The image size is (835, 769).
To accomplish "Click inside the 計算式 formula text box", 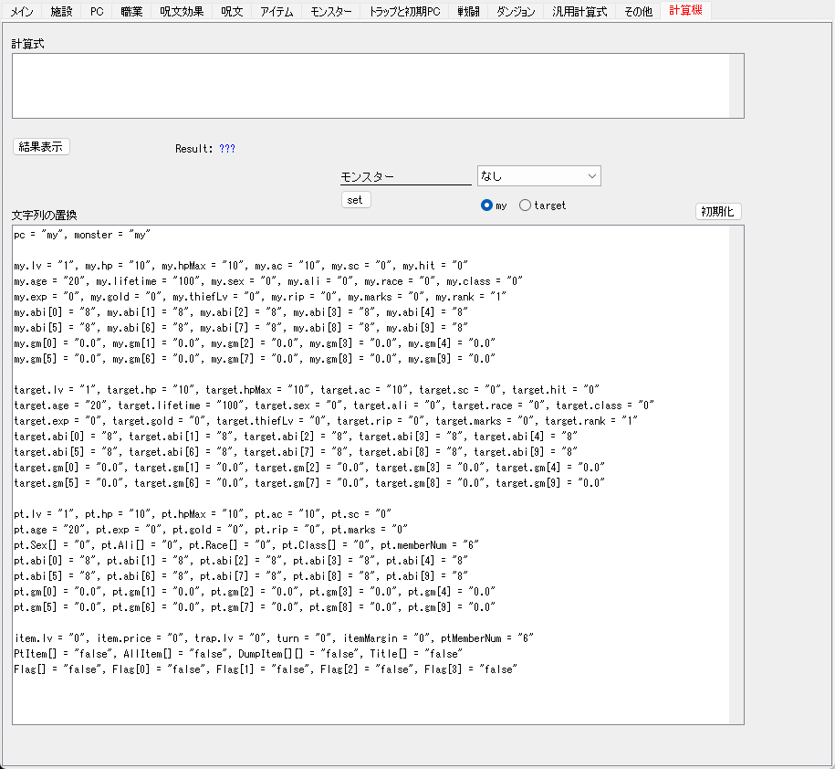I will click(x=371, y=86).
